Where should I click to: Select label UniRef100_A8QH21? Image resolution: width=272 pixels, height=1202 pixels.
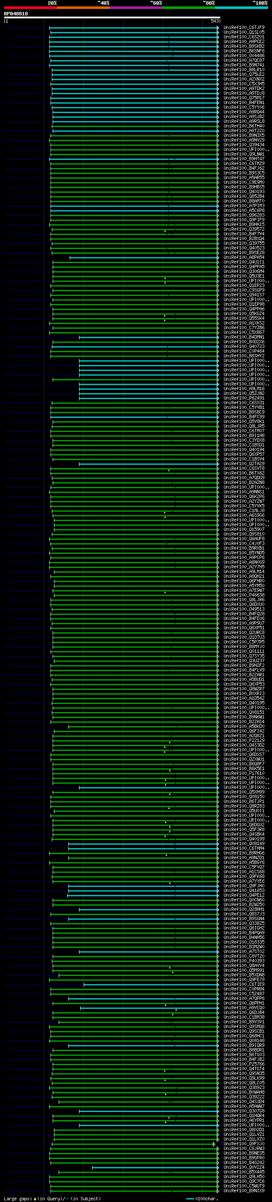point(244,576)
